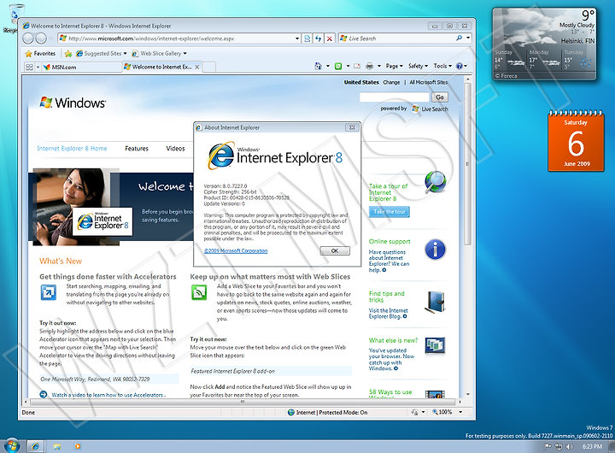Close the Welcome to Internet Explorer tab
The height and width of the screenshot is (453, 615).
(197, 68)
